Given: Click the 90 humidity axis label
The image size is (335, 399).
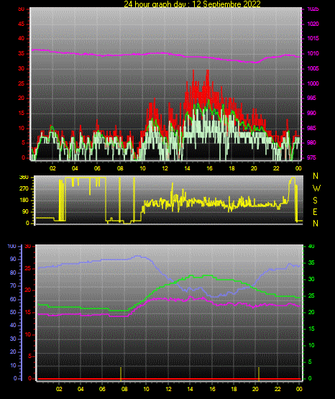Looking at the screenshot, I should (x=13, y=259).
